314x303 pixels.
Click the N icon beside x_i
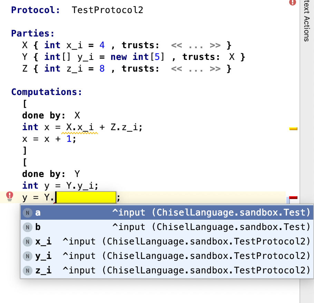(x=27, y=241)
